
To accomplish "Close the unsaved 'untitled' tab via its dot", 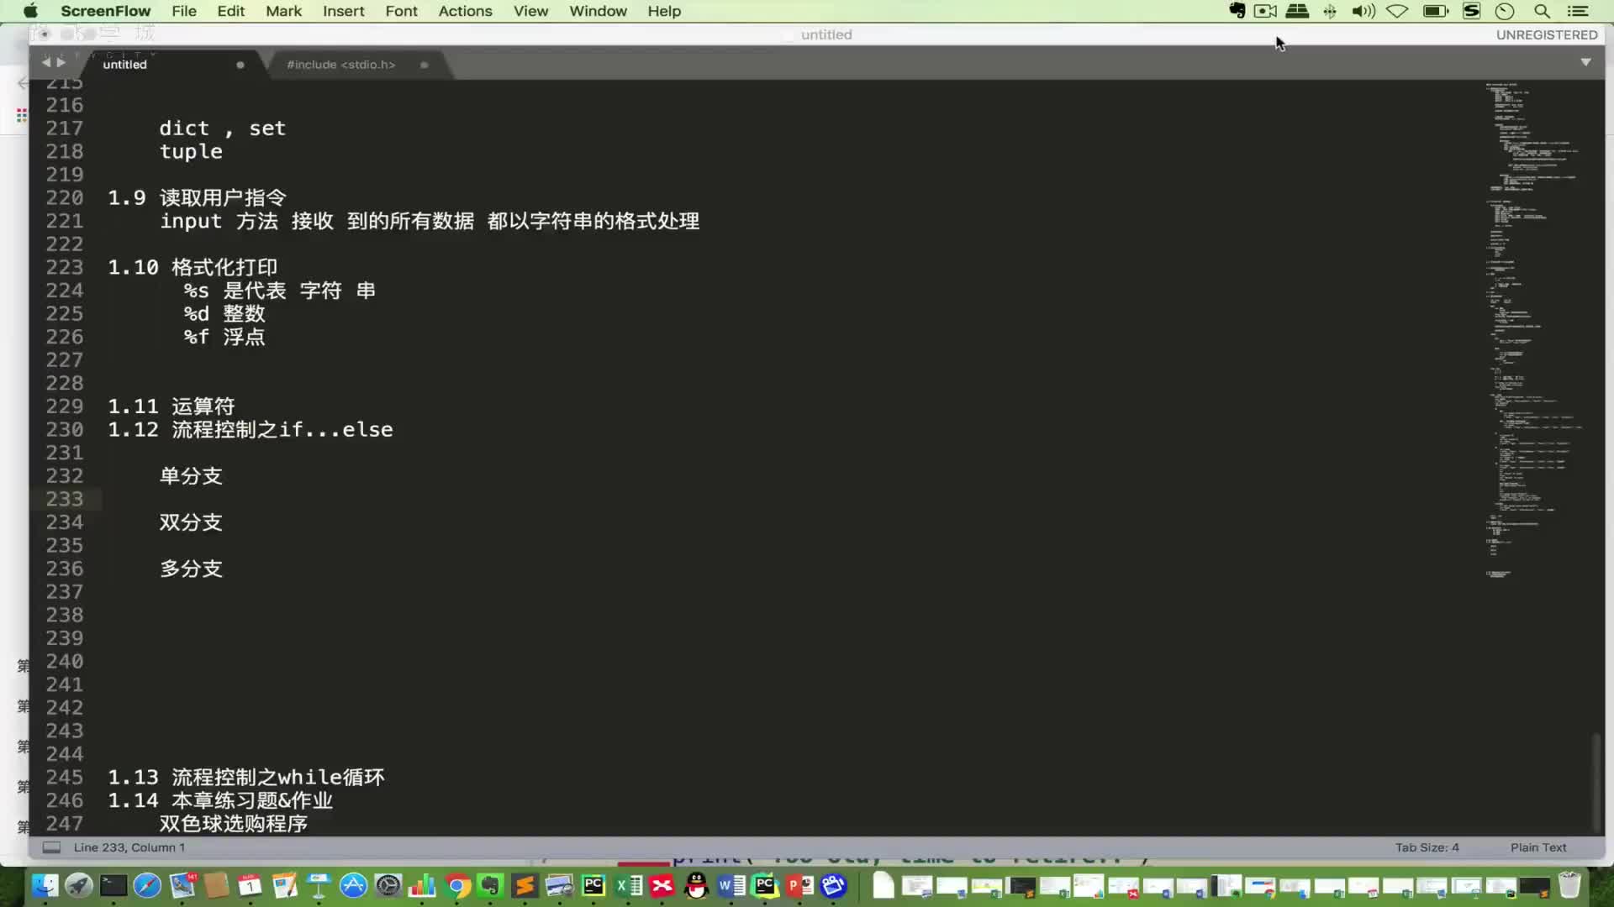I will click(240, 65).
